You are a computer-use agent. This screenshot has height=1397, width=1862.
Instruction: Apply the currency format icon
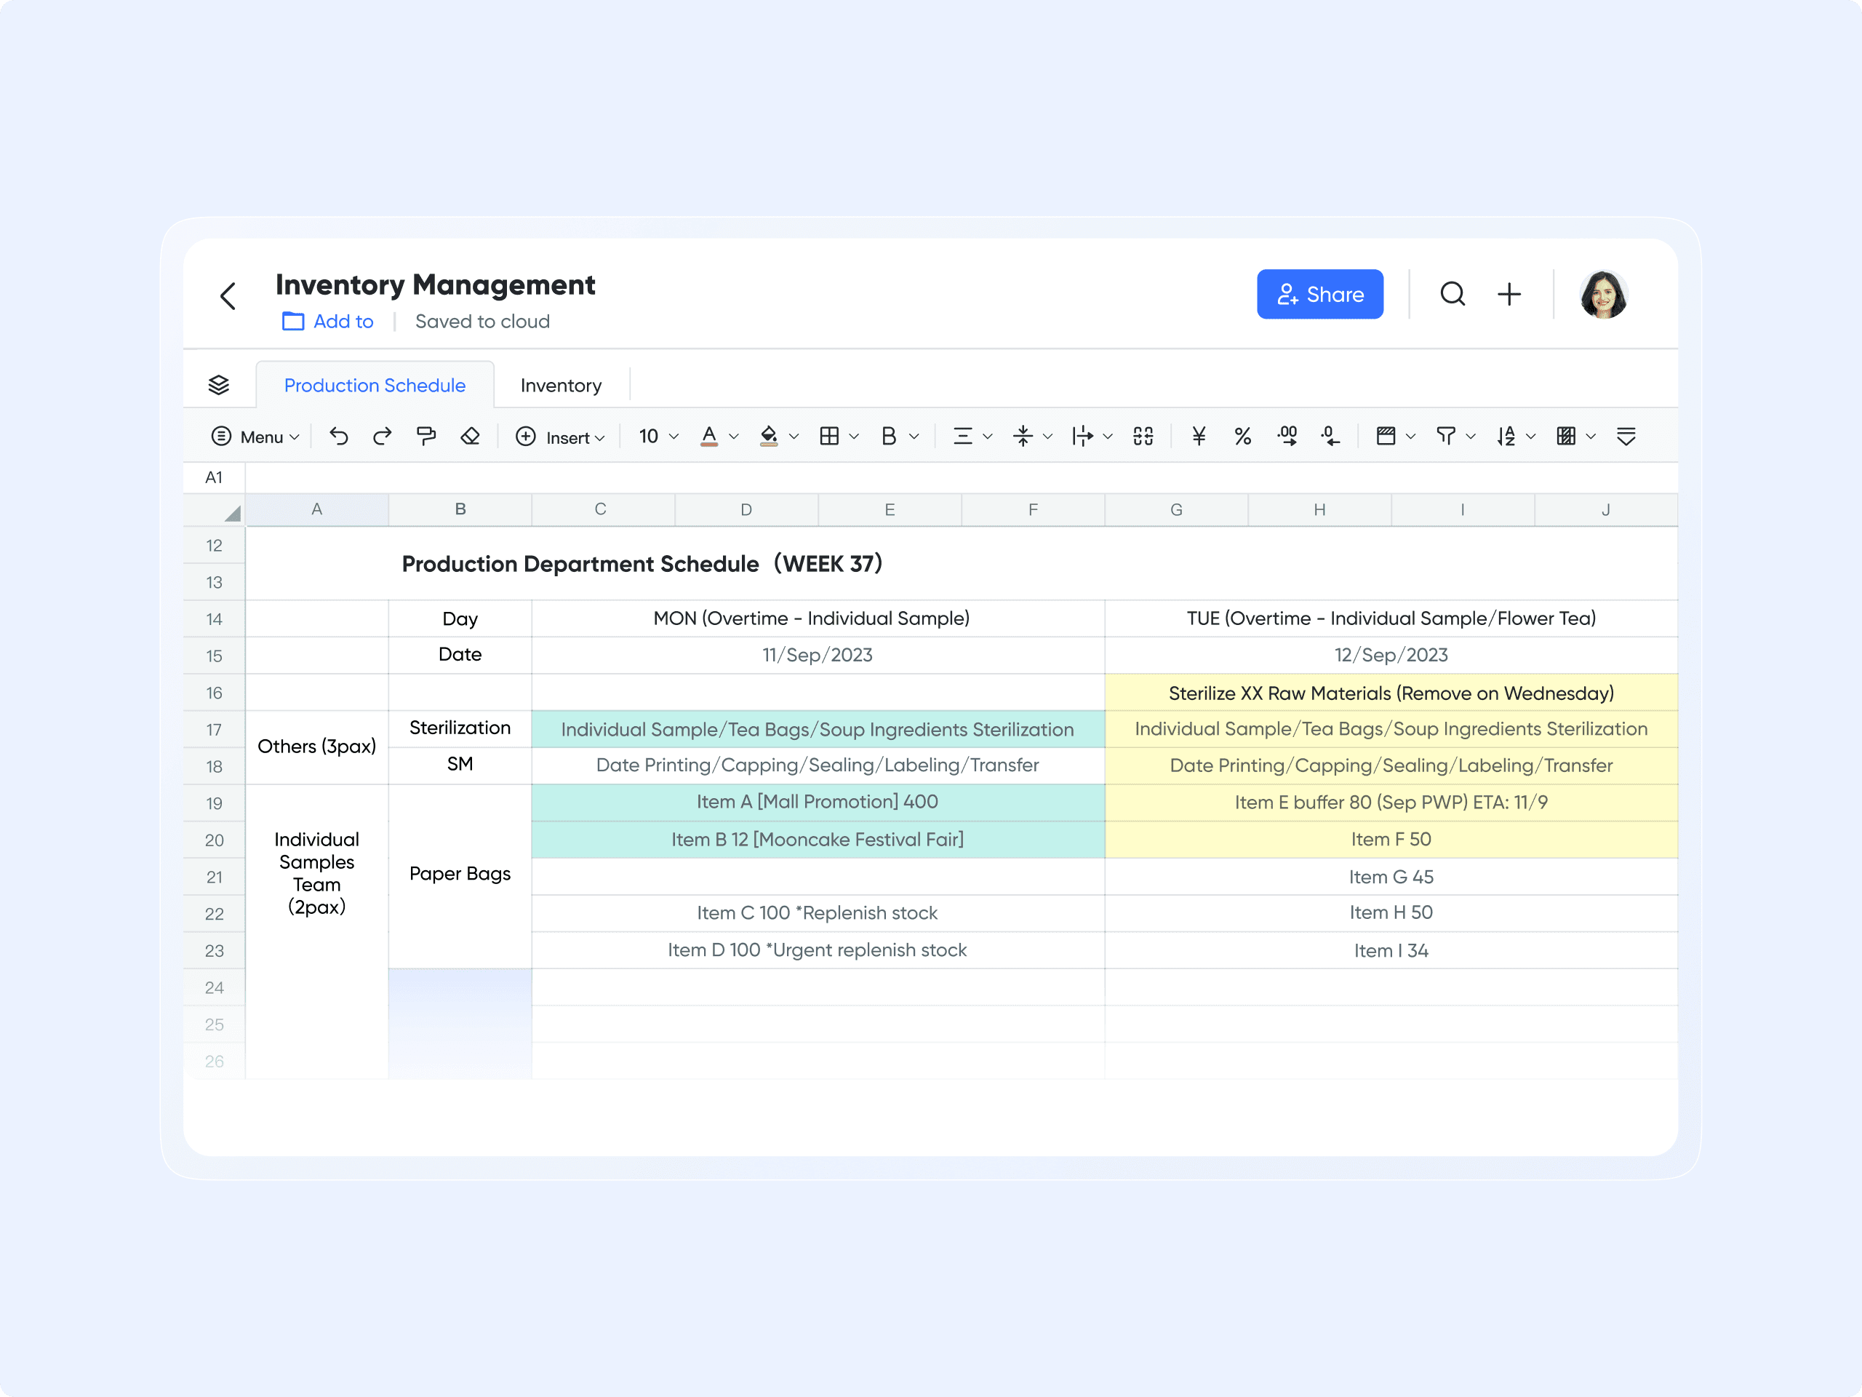coord(1199,436)
